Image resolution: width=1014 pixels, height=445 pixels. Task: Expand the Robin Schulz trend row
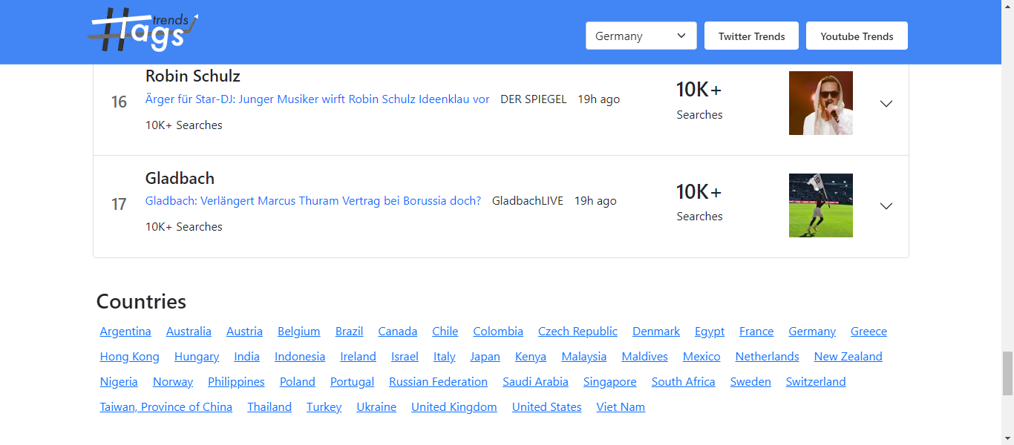(x=886, y=104)
